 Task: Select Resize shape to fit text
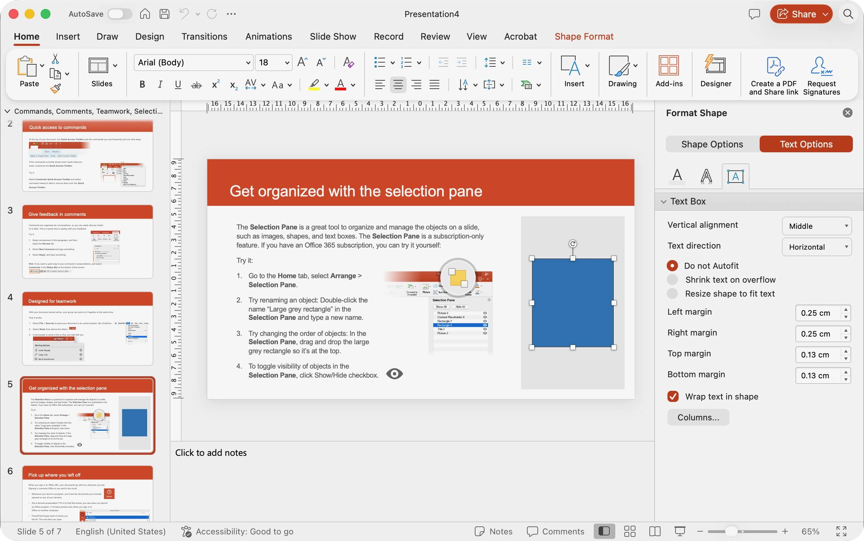tap(672, 293)
